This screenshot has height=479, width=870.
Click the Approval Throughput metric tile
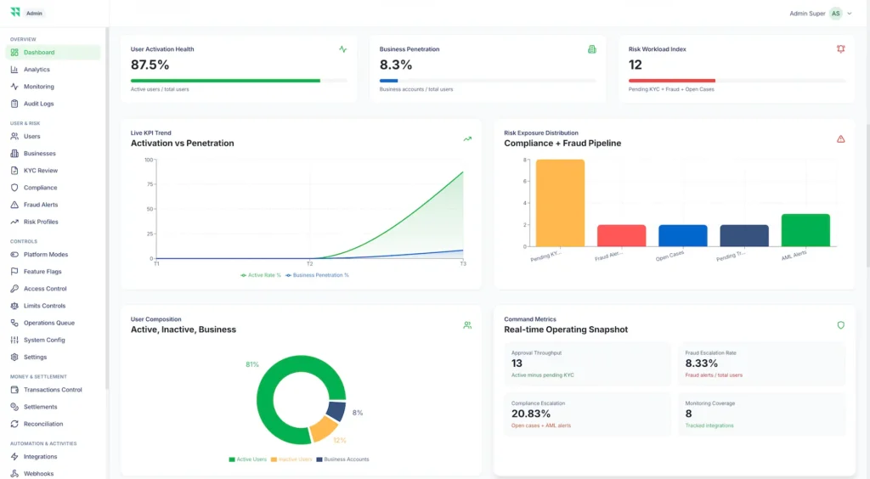point(587,364)
